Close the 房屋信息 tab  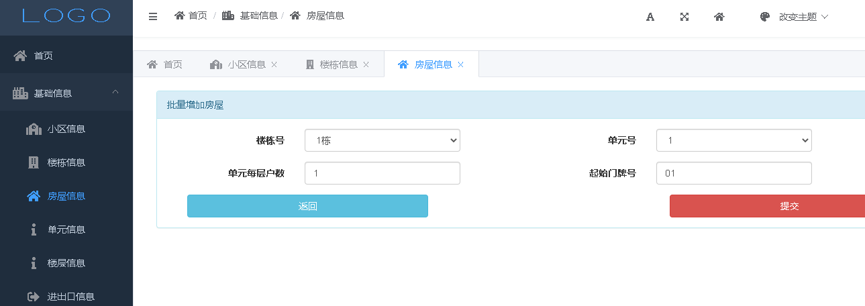460,64
